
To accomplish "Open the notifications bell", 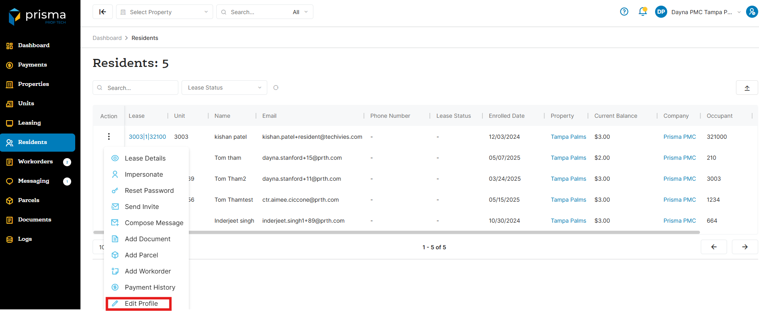I will (643, 12).
